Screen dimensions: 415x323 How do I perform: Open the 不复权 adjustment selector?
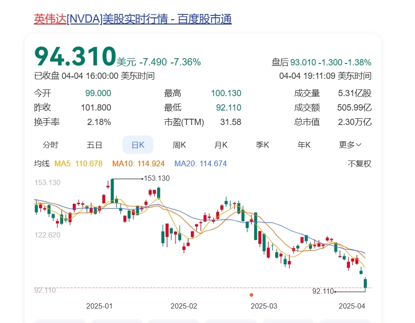pos(360,164)
